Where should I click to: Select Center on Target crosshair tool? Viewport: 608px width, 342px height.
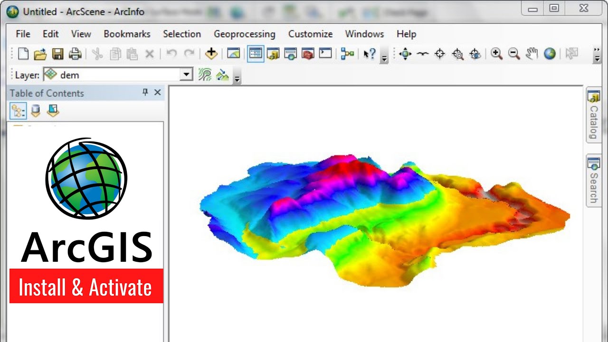point(440,54)
